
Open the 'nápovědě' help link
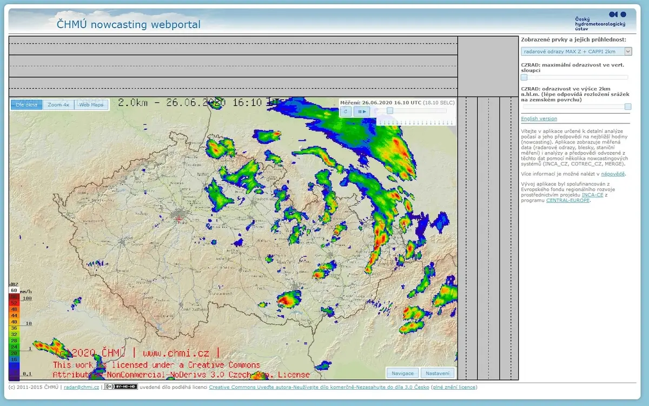click(613, 174)
